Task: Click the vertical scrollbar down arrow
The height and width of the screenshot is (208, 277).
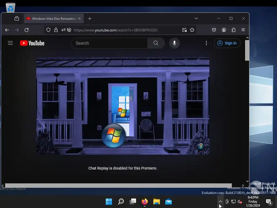Action: tap(247, 181)
